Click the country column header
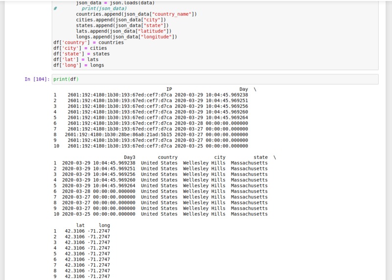The width and height of the screenshot is (392, 280). (x=167, y=157)
